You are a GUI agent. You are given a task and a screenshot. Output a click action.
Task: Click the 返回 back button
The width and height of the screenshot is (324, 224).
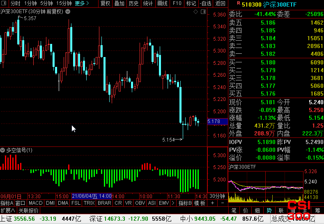point(220,3)
